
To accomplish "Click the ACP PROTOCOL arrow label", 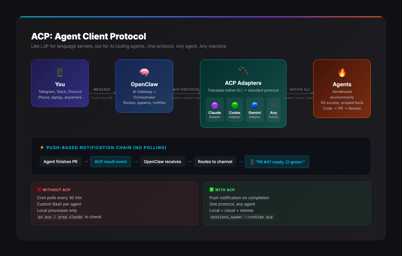I will pyautogui.click(x=187, y=90).
